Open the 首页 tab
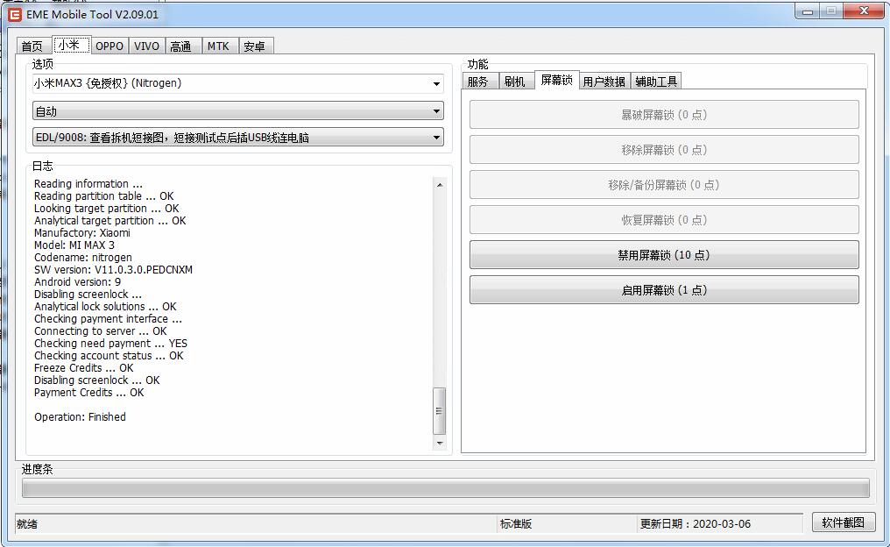The height and width of the screenshot is (547, 890). (33, 46)
